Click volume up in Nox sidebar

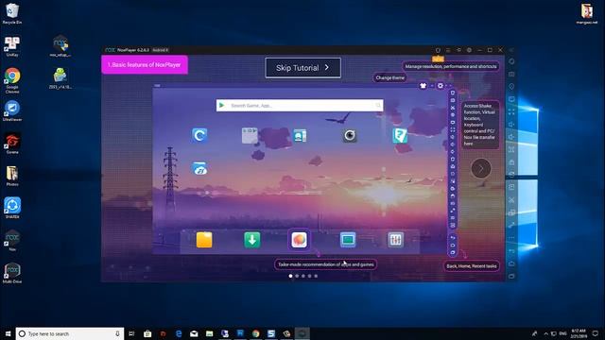(511, 125)
